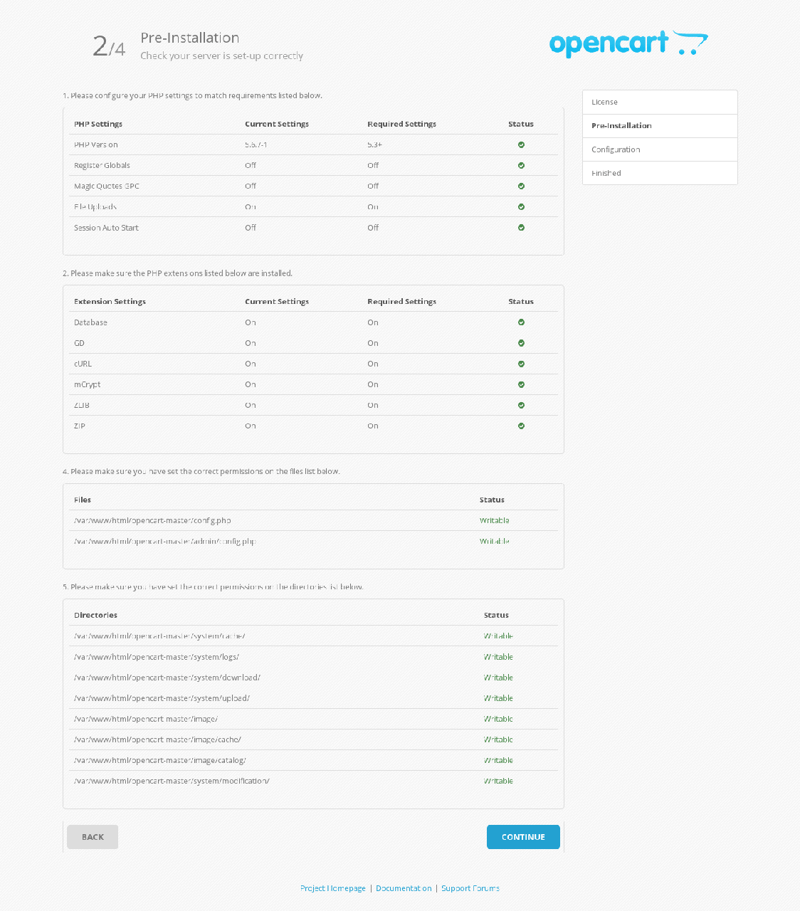This screenshot has height=911, width=800.
Task: Click the OpenCart logo
Action: pos(628,43)
